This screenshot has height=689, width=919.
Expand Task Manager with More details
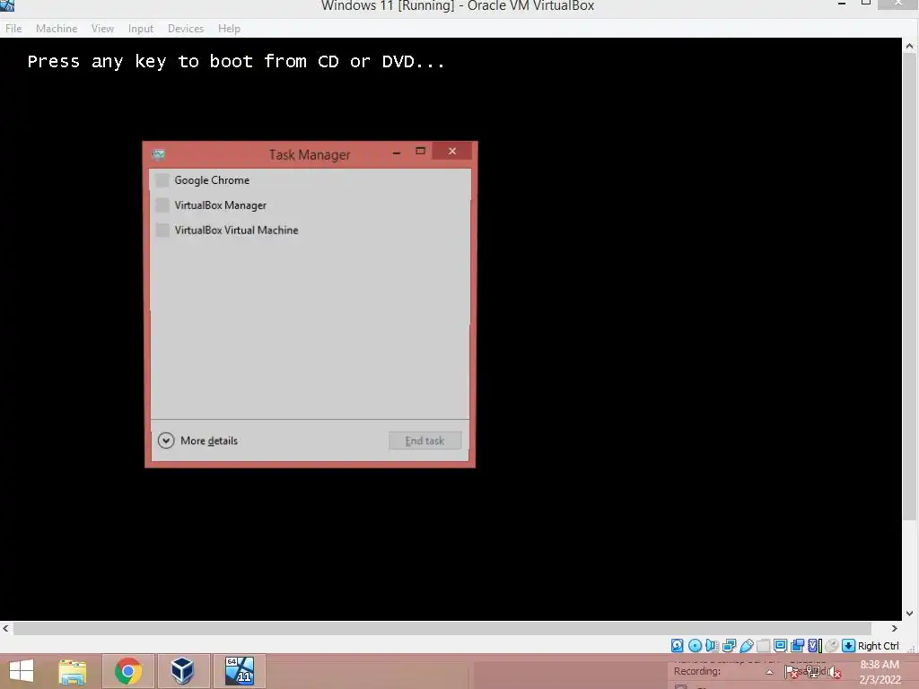198,440
